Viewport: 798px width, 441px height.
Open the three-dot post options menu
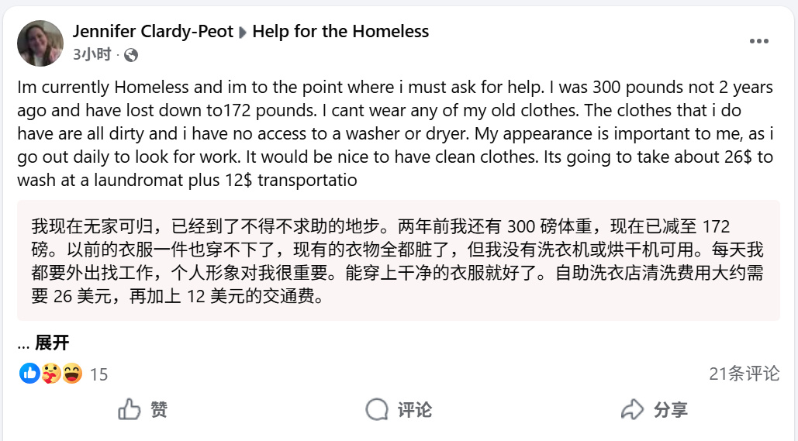click(x=758, y=41)
